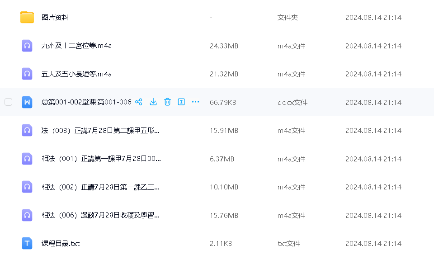Open the more options menu on the docx row
Screen dimensions: 434x269
click(x=195, y=102)
